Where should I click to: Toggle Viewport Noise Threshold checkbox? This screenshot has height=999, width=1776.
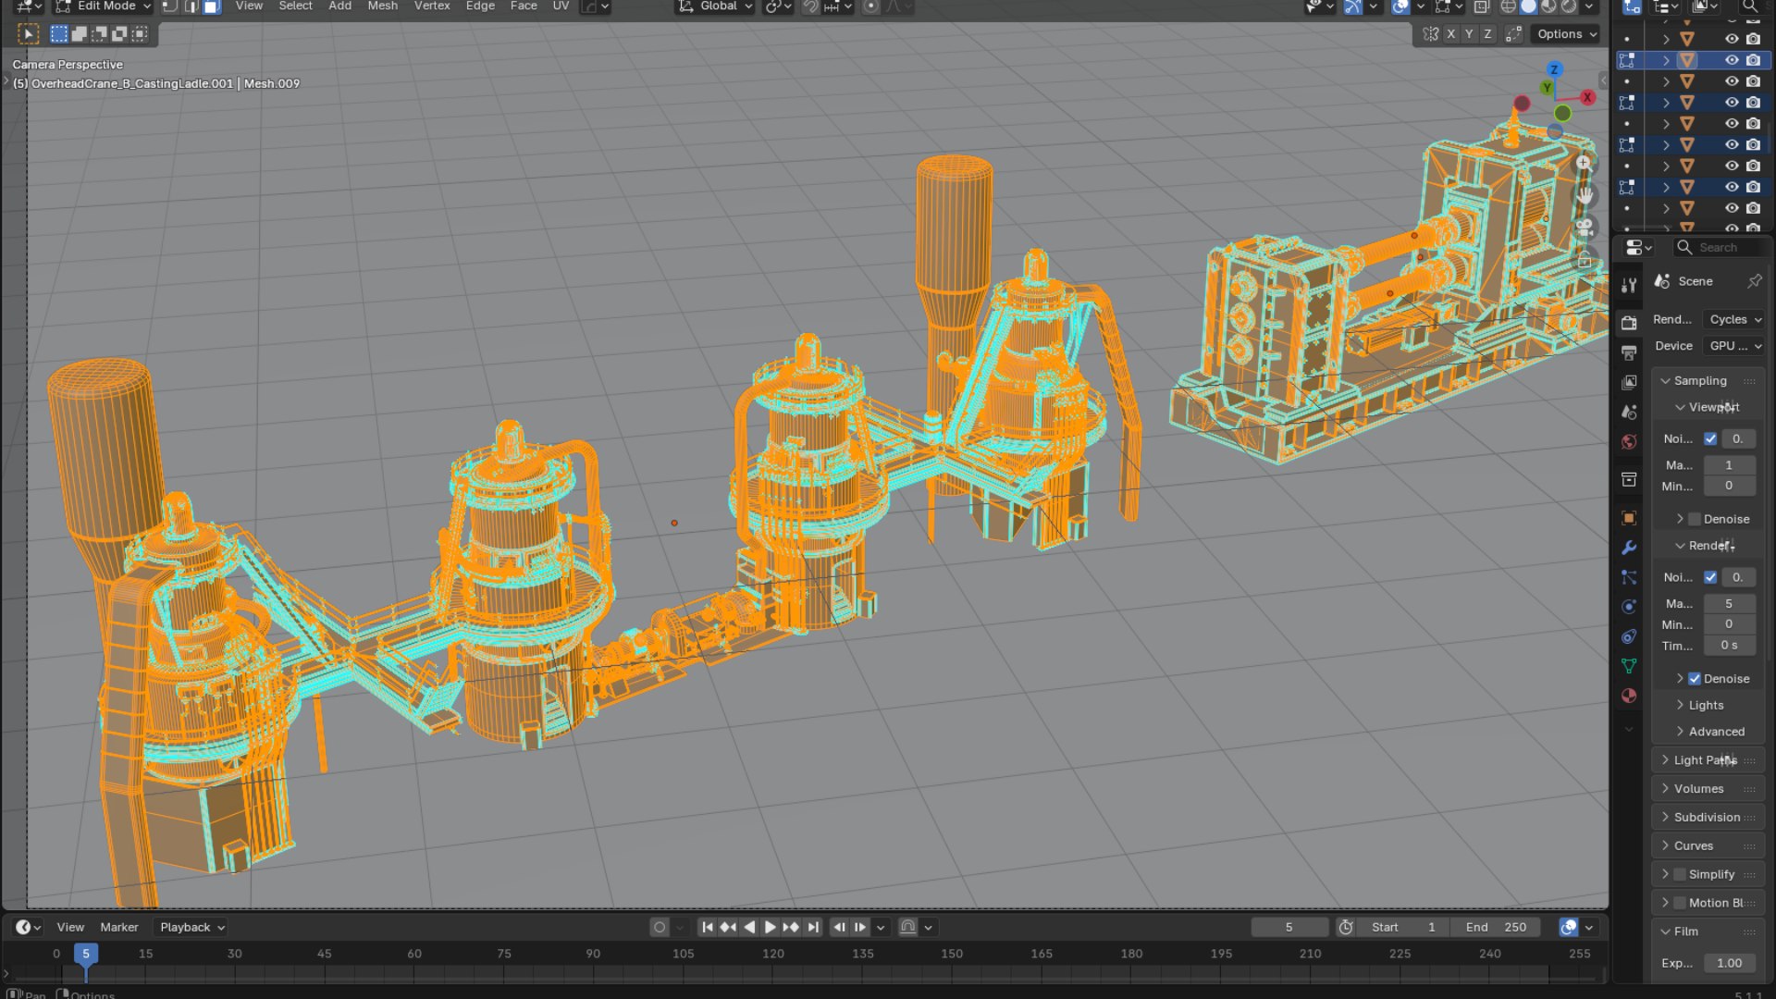coord(1710,438)
